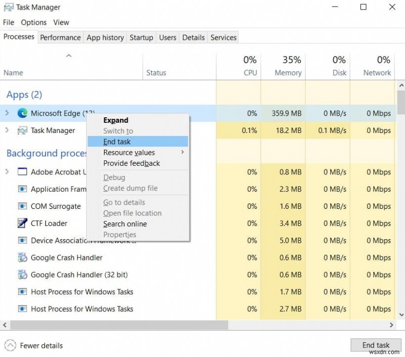Click the Application Frame Host icon
The height and width of the screenshot is (357, 405).
click(x=22, y=189)
